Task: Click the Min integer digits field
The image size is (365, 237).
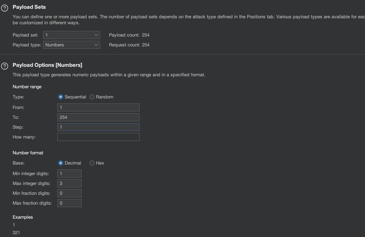Action: (69, 174)
